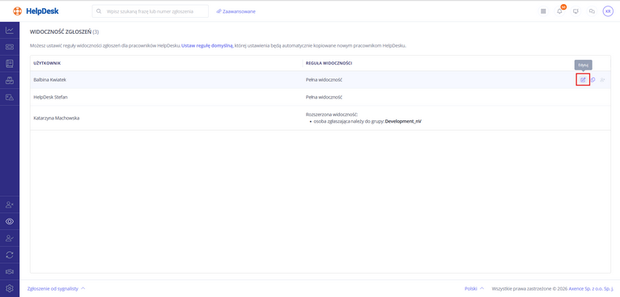Select the Balbina Kwiatek user name
This screenshot has height=297, width=620.
coord(50,80)
